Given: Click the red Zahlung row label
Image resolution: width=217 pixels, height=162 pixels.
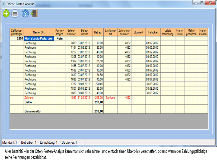Looking at the screenshot, I should [29, 97].
